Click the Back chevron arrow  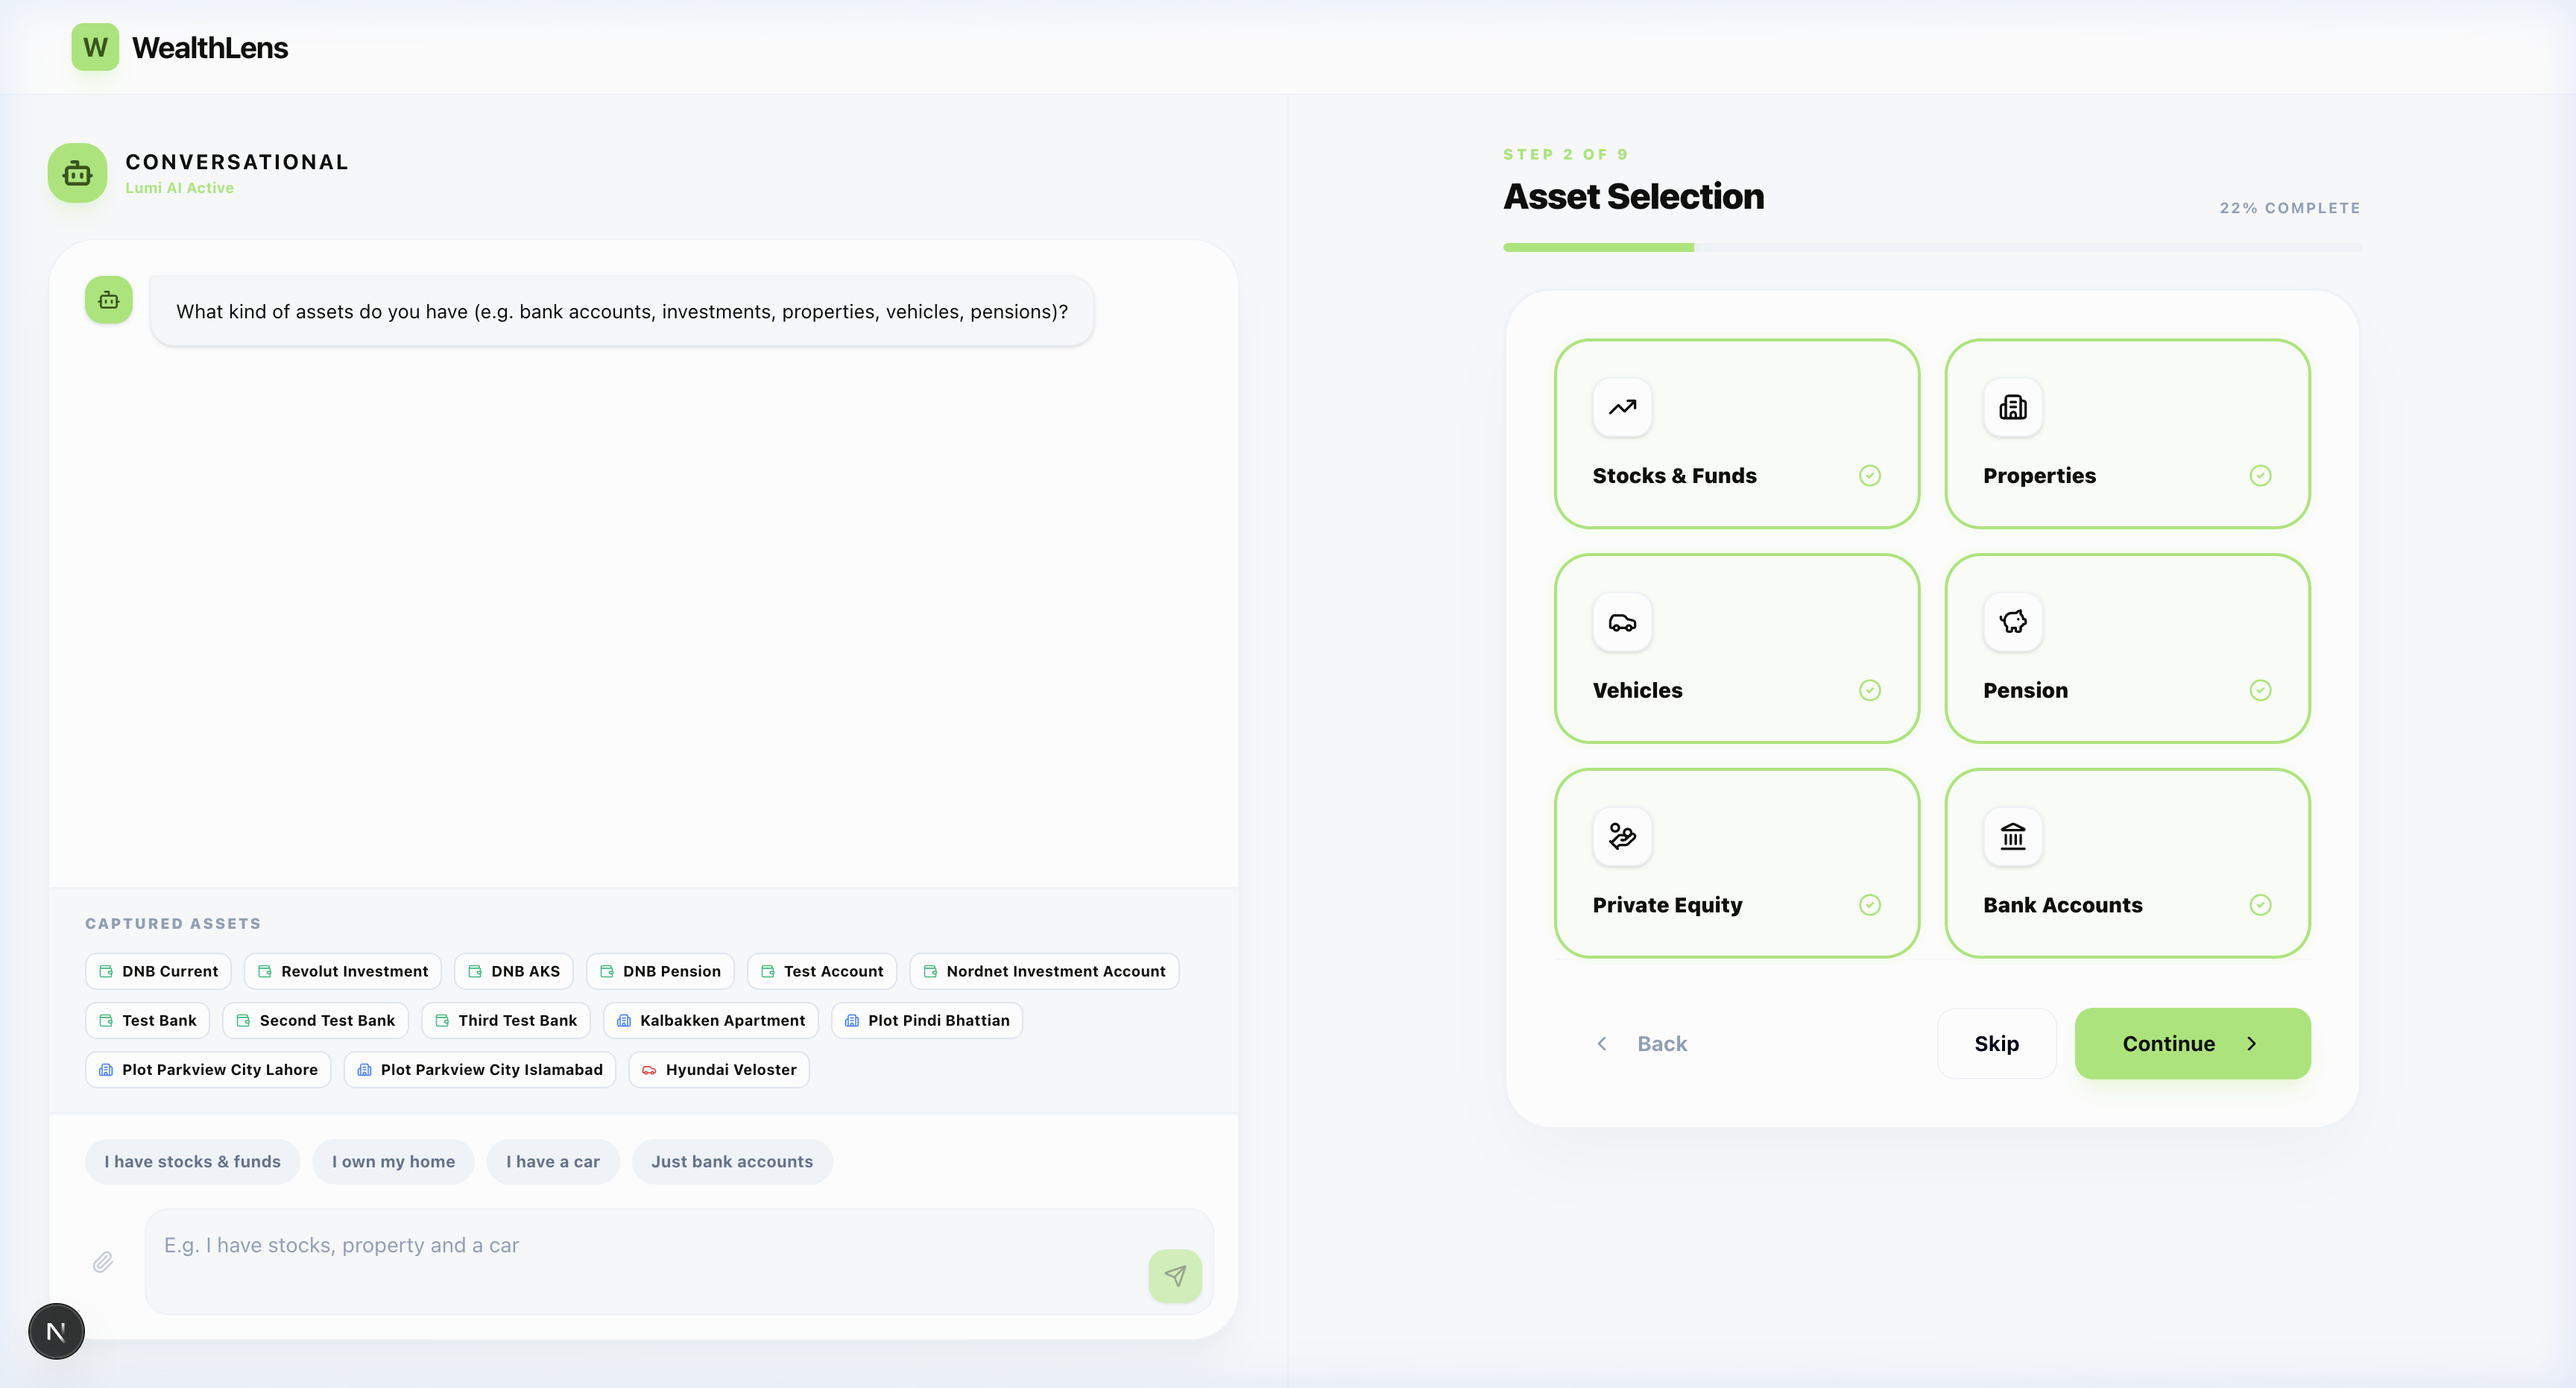[1602, 1043]
